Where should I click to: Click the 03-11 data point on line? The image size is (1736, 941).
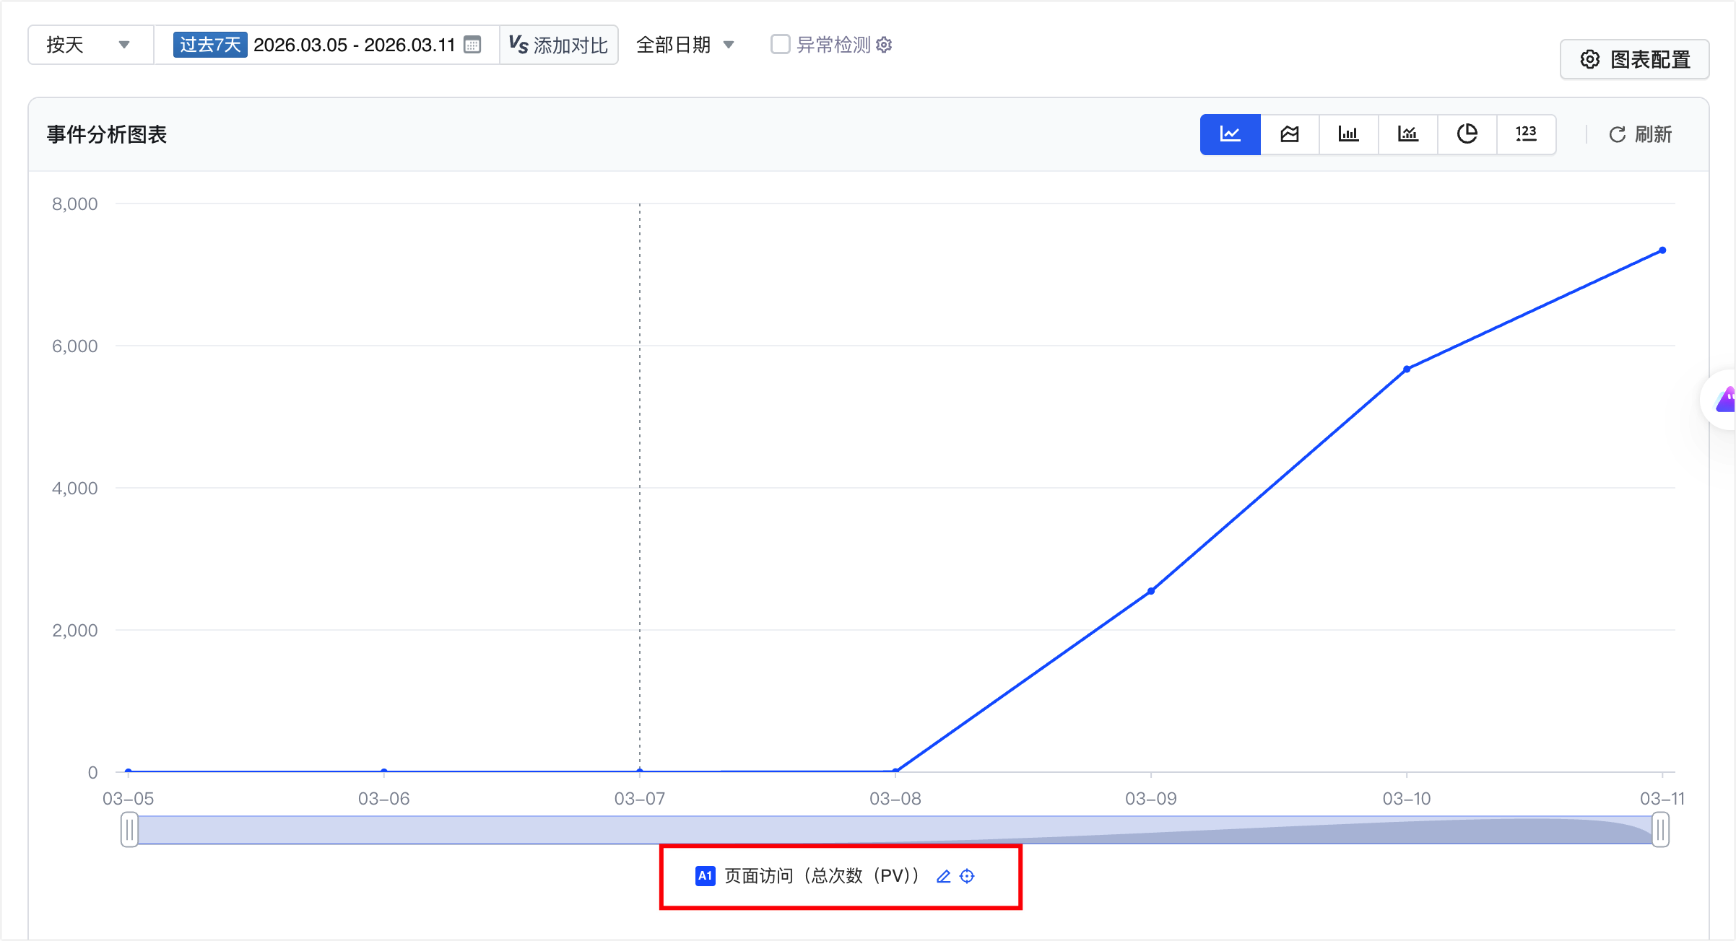(x=1662, y=250)
